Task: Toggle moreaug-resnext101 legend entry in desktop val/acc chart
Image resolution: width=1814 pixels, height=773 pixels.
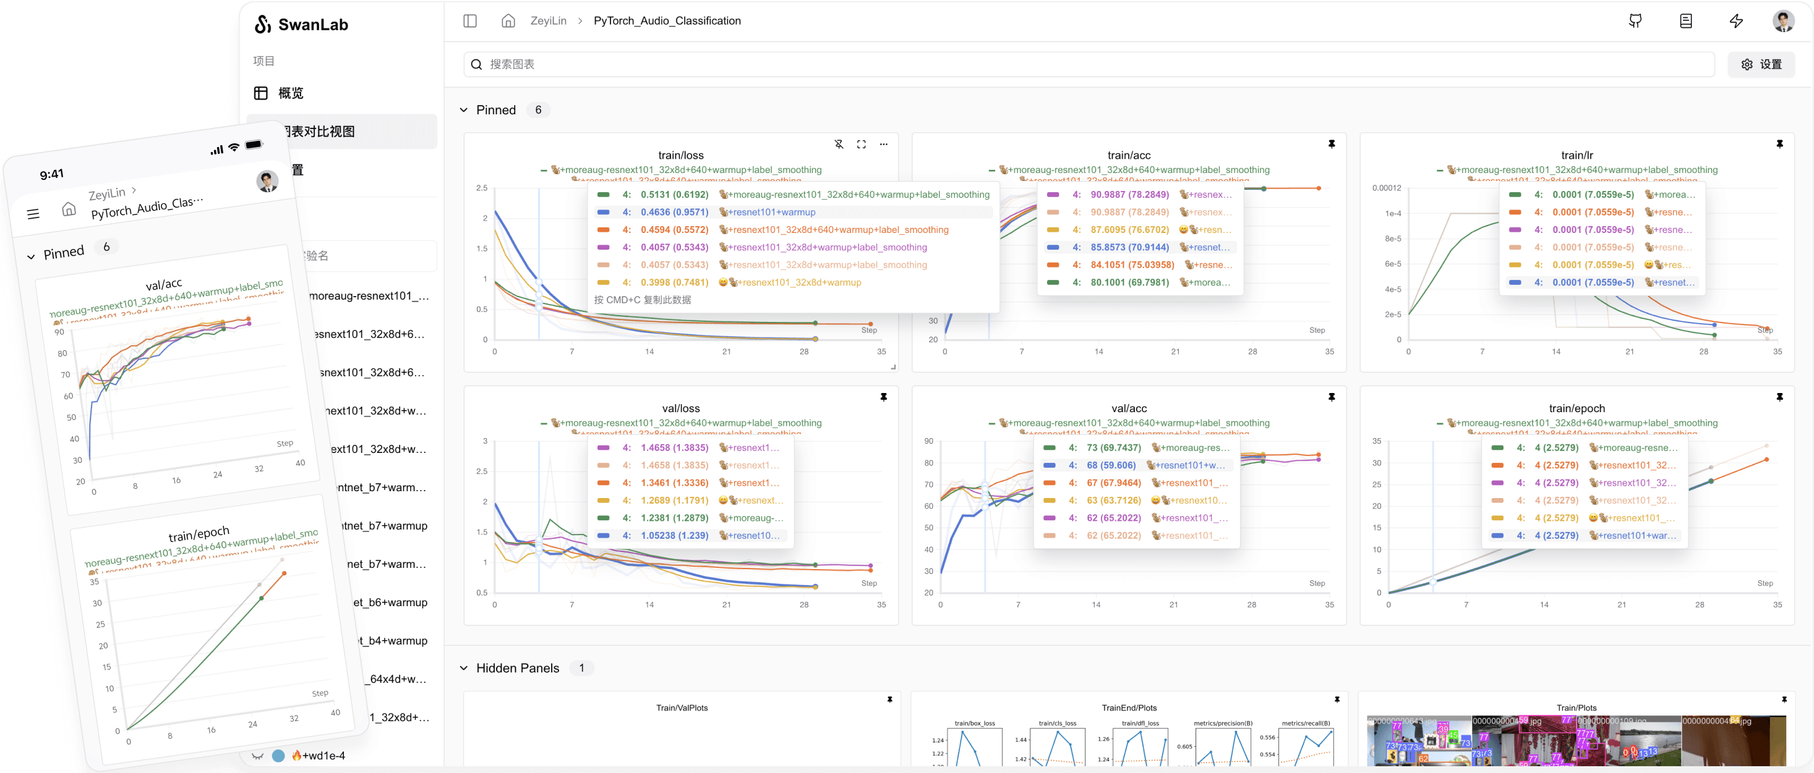Action: 1129,423
